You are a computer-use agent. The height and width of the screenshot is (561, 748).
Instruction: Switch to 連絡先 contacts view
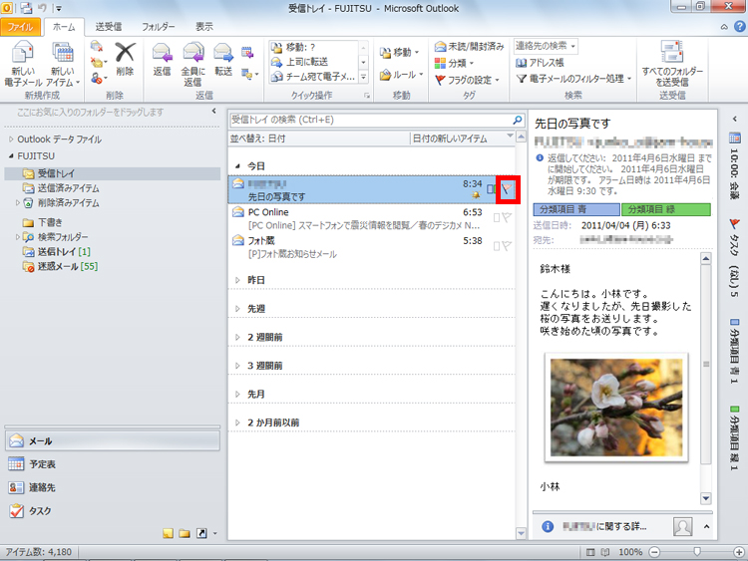point(113,487)
